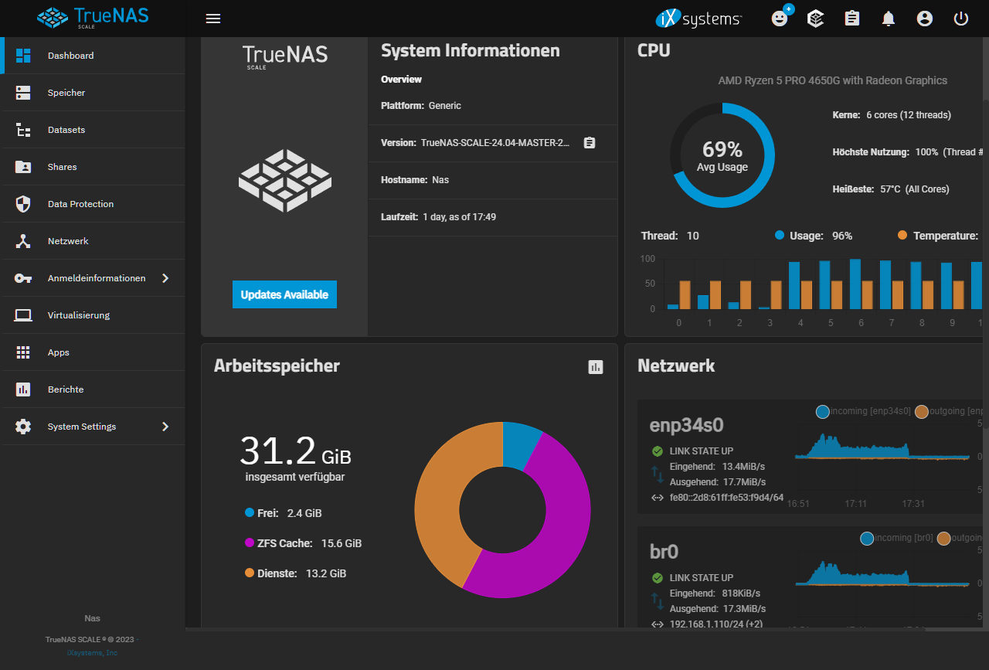Click the Data Protection shield icon
This screenshot has height=670, width=989.
coord(23,204)
